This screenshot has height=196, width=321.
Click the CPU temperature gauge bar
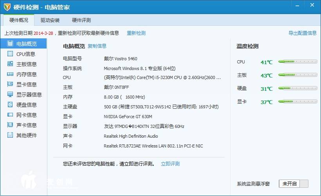pyautogui.click(x=298, y=61)
